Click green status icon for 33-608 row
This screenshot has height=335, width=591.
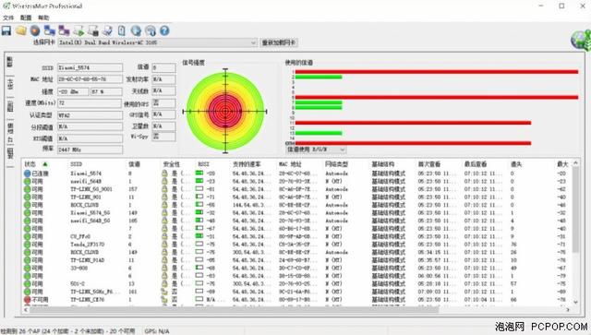27,268
